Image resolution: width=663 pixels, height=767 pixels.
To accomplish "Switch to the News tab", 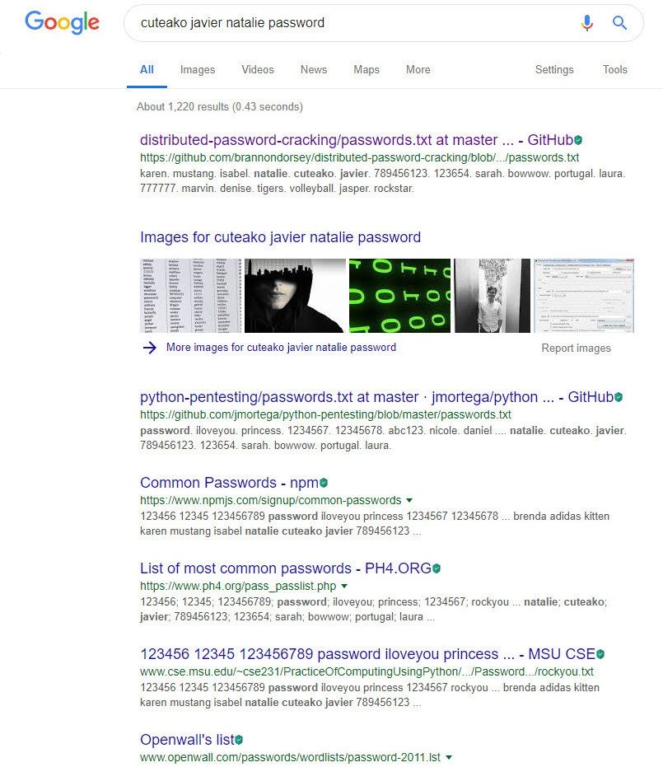I will click(x=314, y=69).
